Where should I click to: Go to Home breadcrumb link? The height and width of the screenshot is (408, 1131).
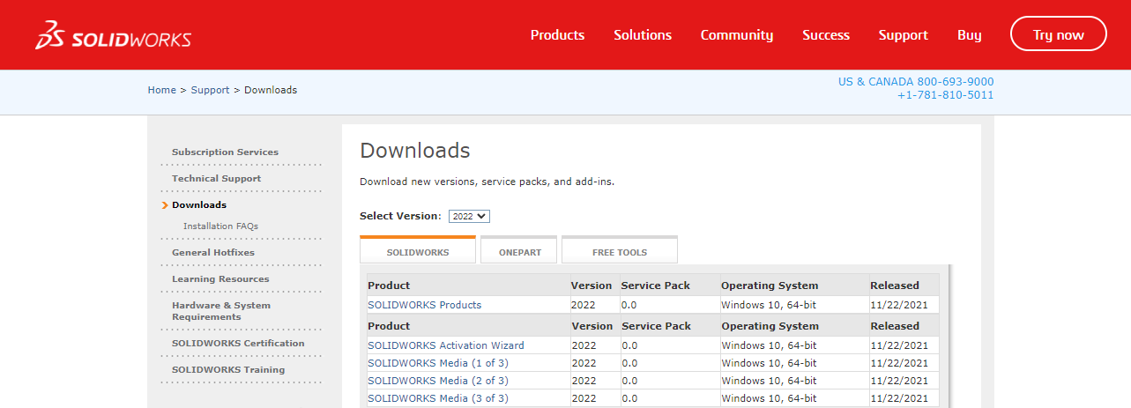pos(162,90)
